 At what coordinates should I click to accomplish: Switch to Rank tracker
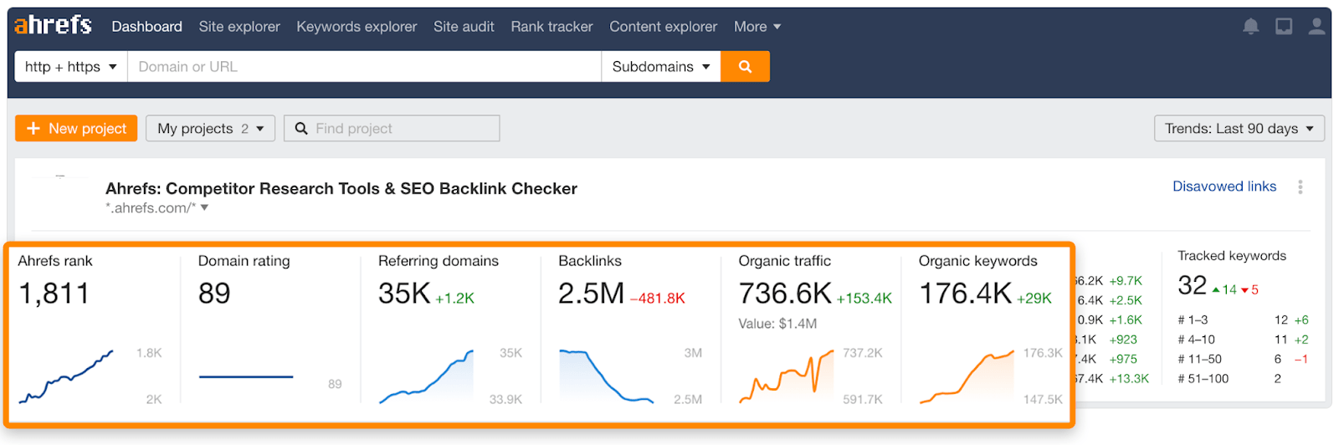pos(552,27)
